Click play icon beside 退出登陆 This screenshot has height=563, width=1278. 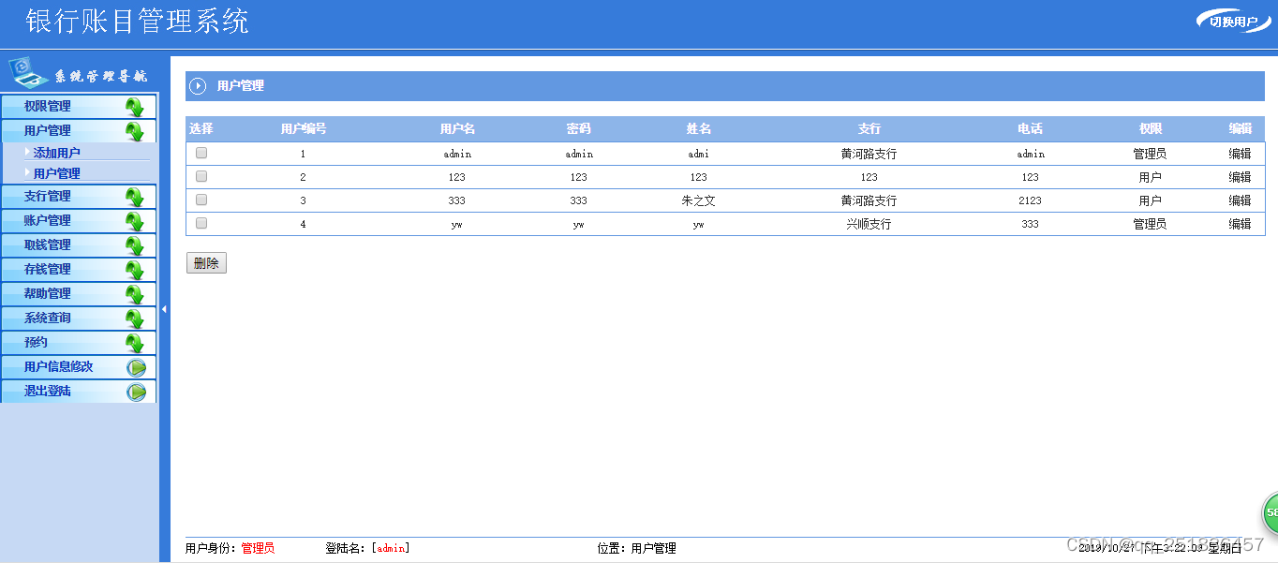(x=137, y=392)
